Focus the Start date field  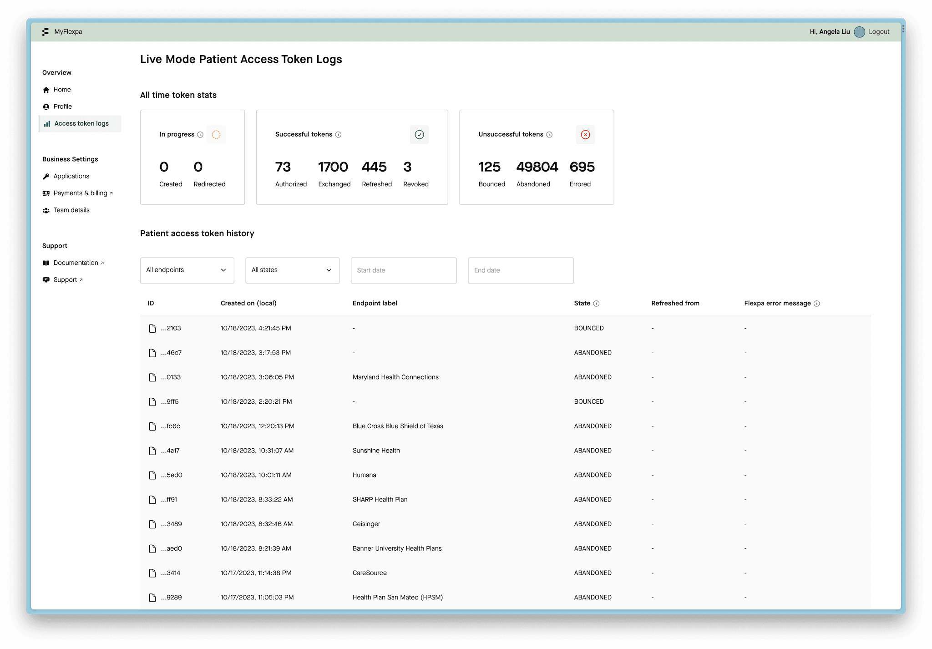tap(404, 270)
